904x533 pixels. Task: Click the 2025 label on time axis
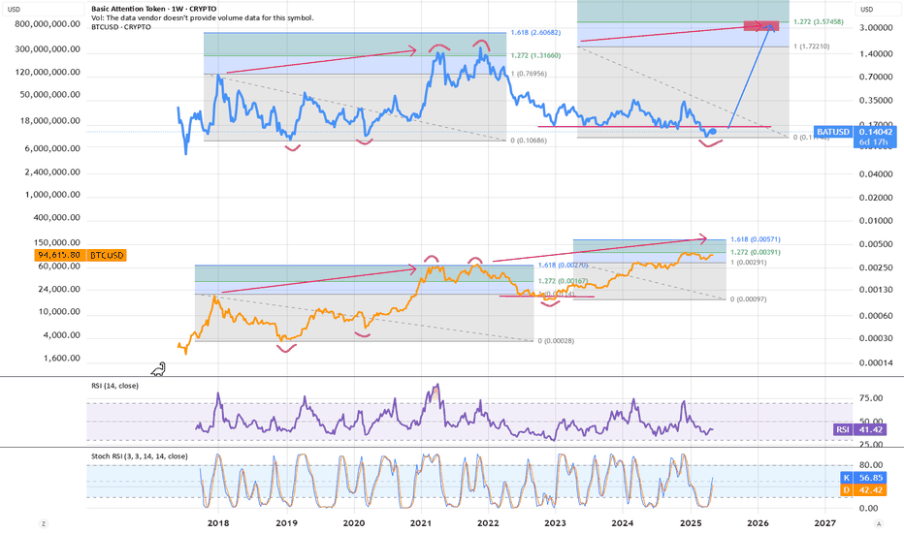pos(691,523)
